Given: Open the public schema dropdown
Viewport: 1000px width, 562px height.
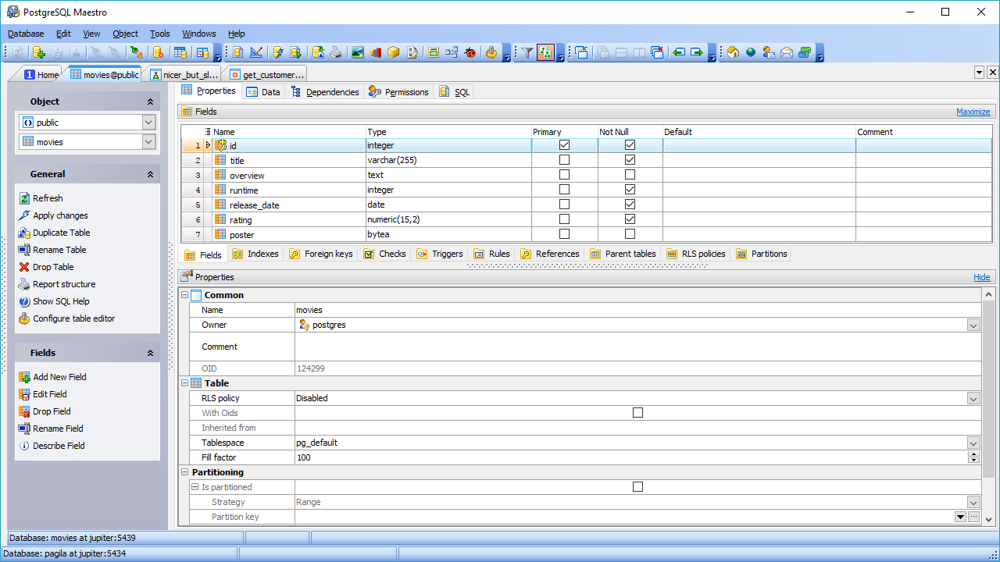Looking at the screenshot, I should coord(148,123).
